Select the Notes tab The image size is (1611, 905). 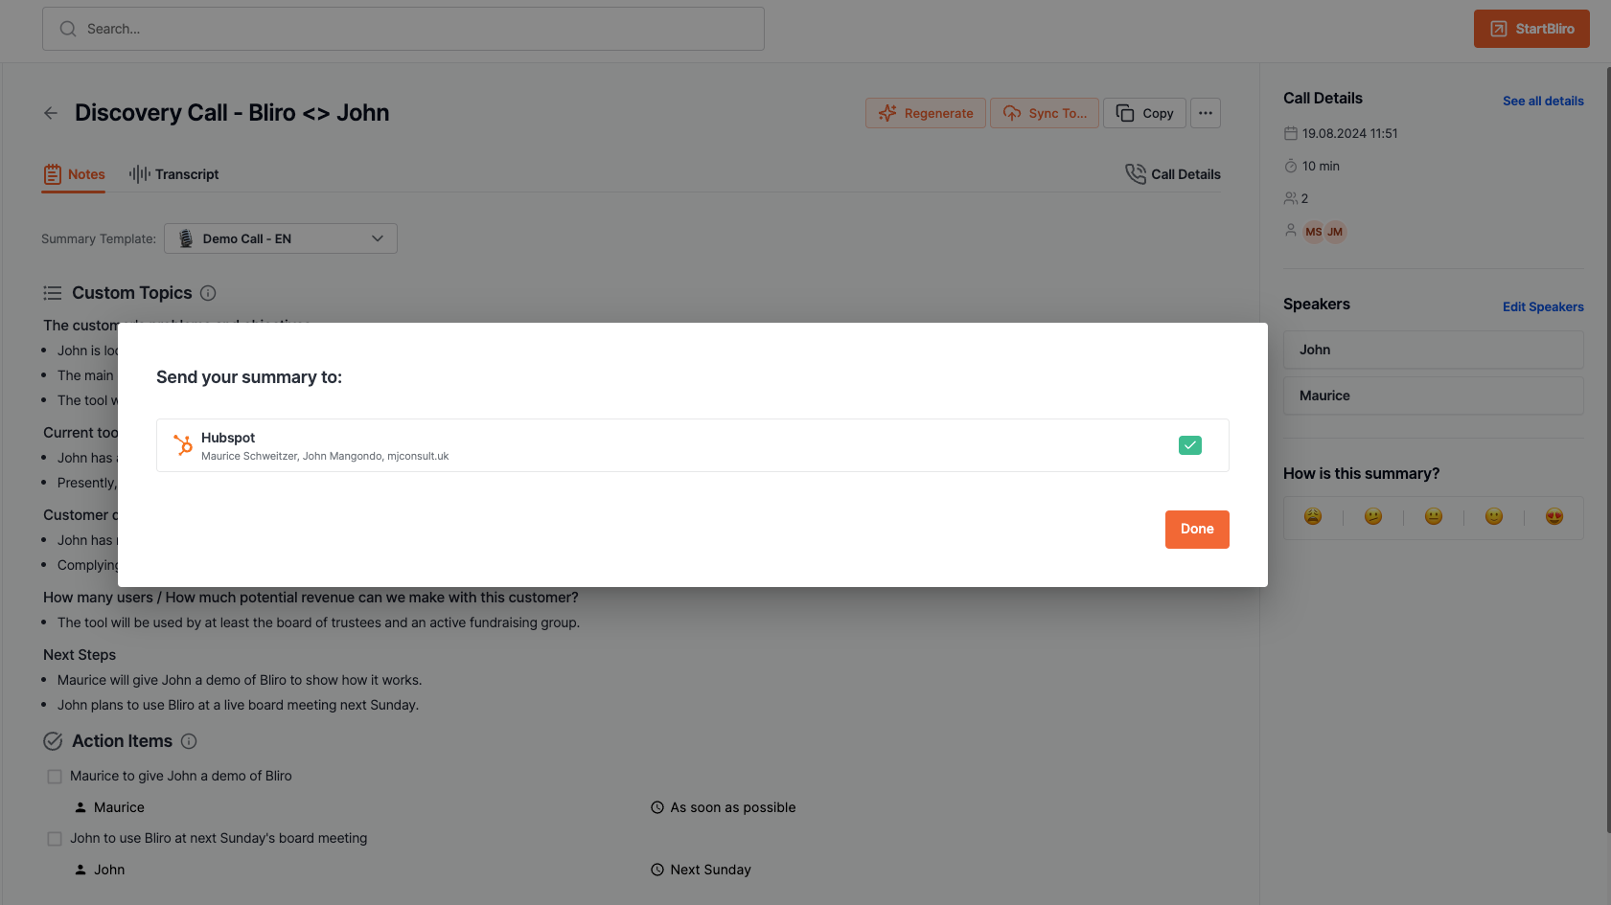point(74,174)
